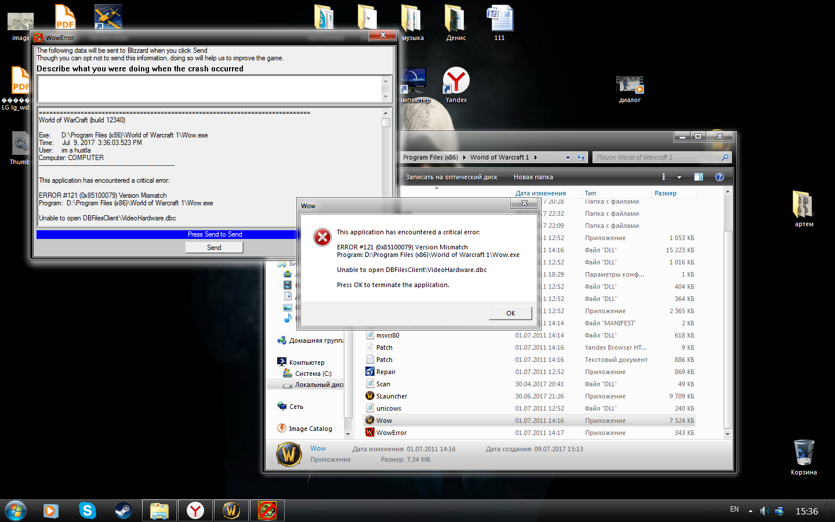Open the media player taskbar icon
Image resolution: width=835 pixels, height=522 pixels.
tap(51, 510)
